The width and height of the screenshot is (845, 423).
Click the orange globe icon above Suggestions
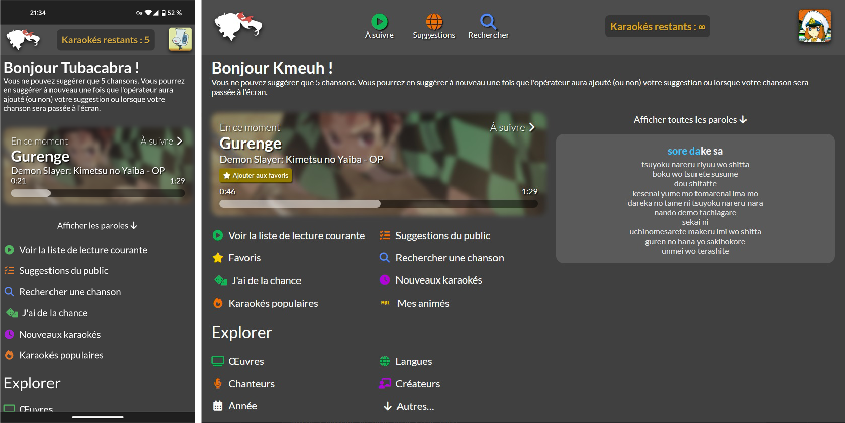pyautogui.click(x=434, y=22)
